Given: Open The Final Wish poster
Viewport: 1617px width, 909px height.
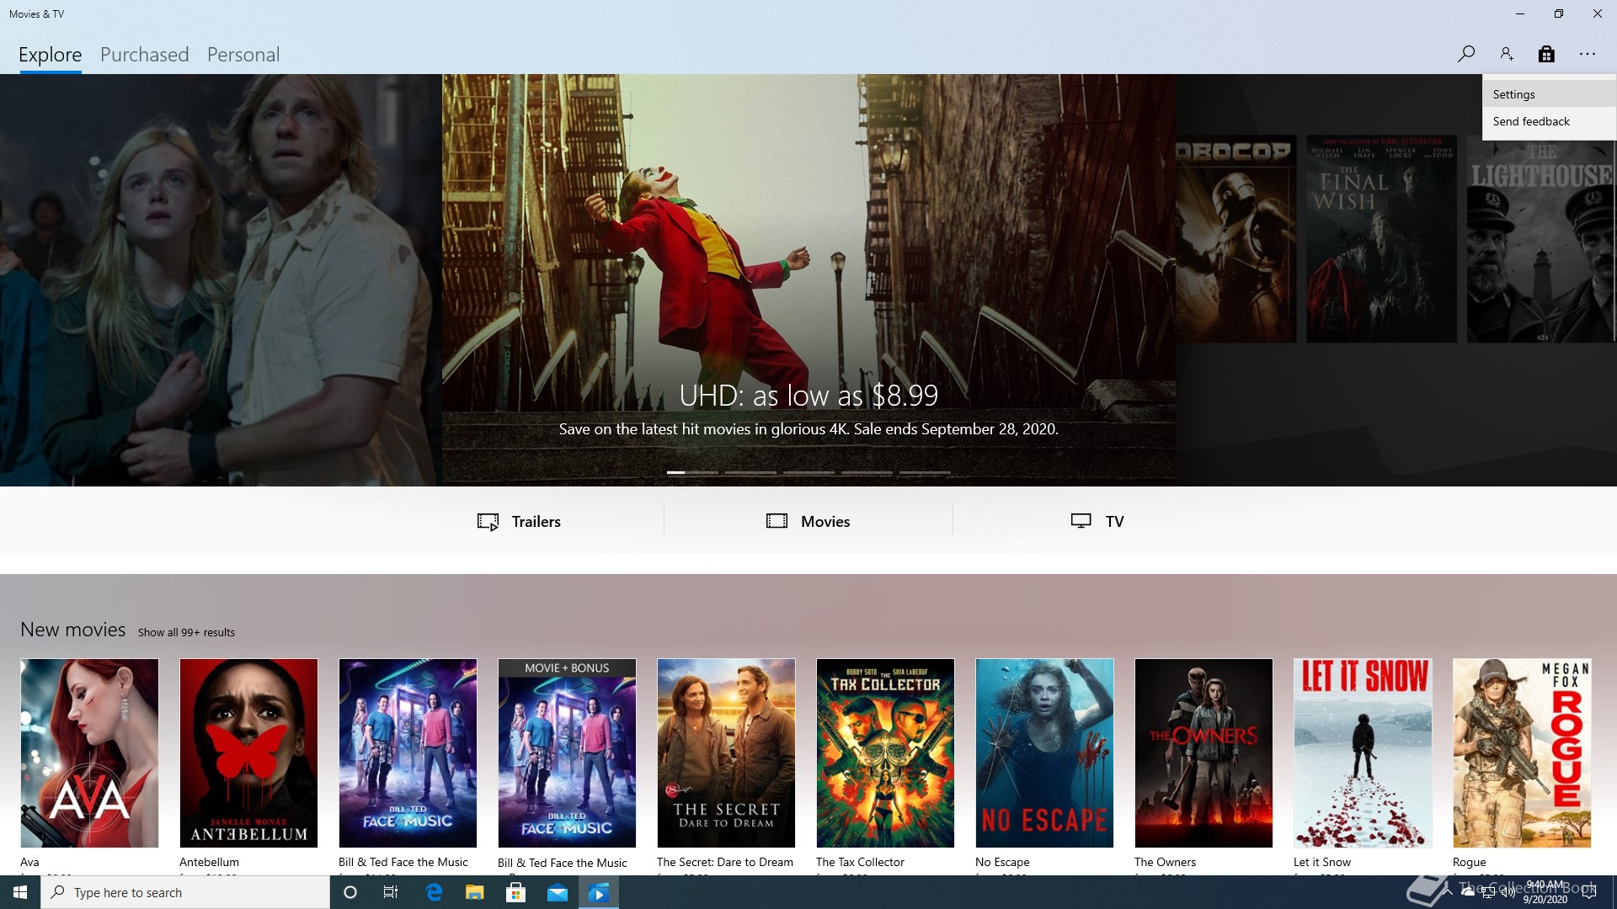Looking at the screenshot, I should tap(1381, 239).
